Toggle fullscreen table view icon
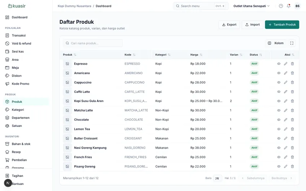The height and width of the screenshot is (191, 306). (x=291, y=43)
